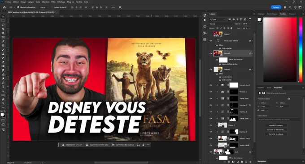
Task: Click the foreground color swatch in Couleur panel
Action: [259, 19]
